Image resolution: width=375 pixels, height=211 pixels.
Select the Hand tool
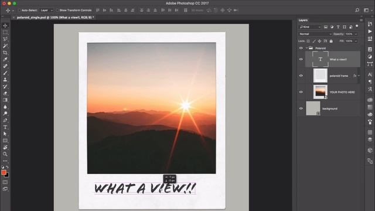pos(5,147)
